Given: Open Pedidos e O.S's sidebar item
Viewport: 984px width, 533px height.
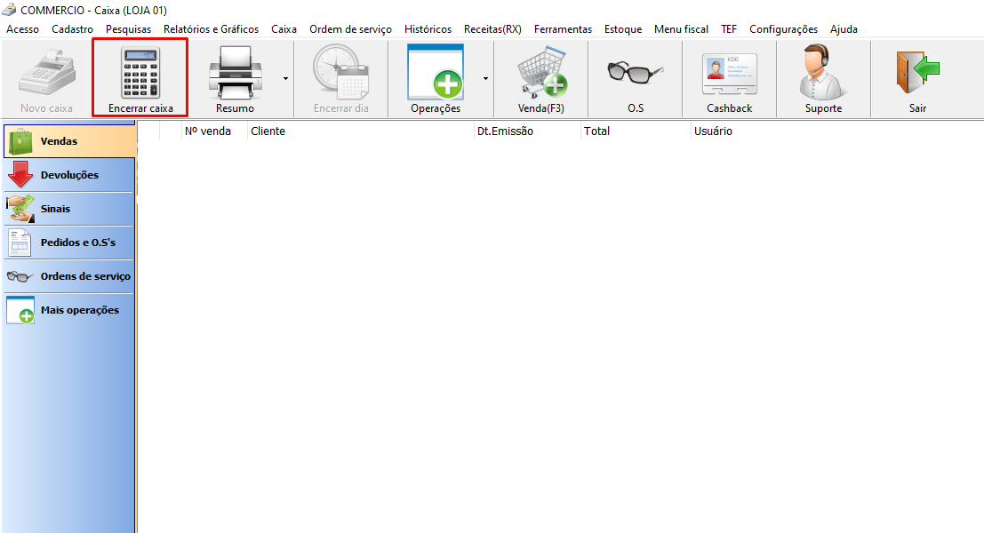Looking at the screenshot, I should pos(69,243).
